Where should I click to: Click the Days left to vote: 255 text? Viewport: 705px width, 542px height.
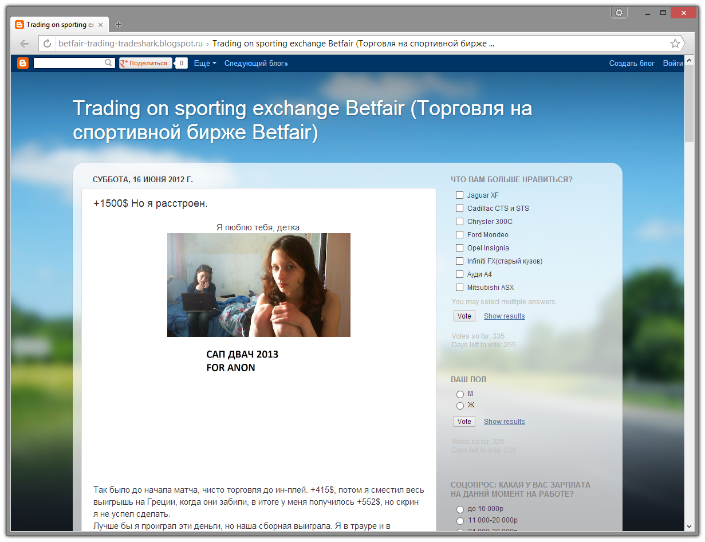(484, 345)
